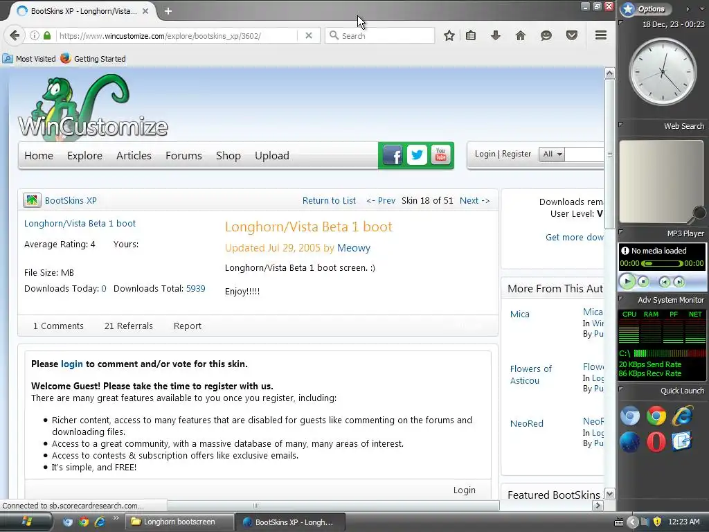
Task: Launch Chromium from Quick Launch sidebar
Action: pyautogui.click(x=630, y=416)
